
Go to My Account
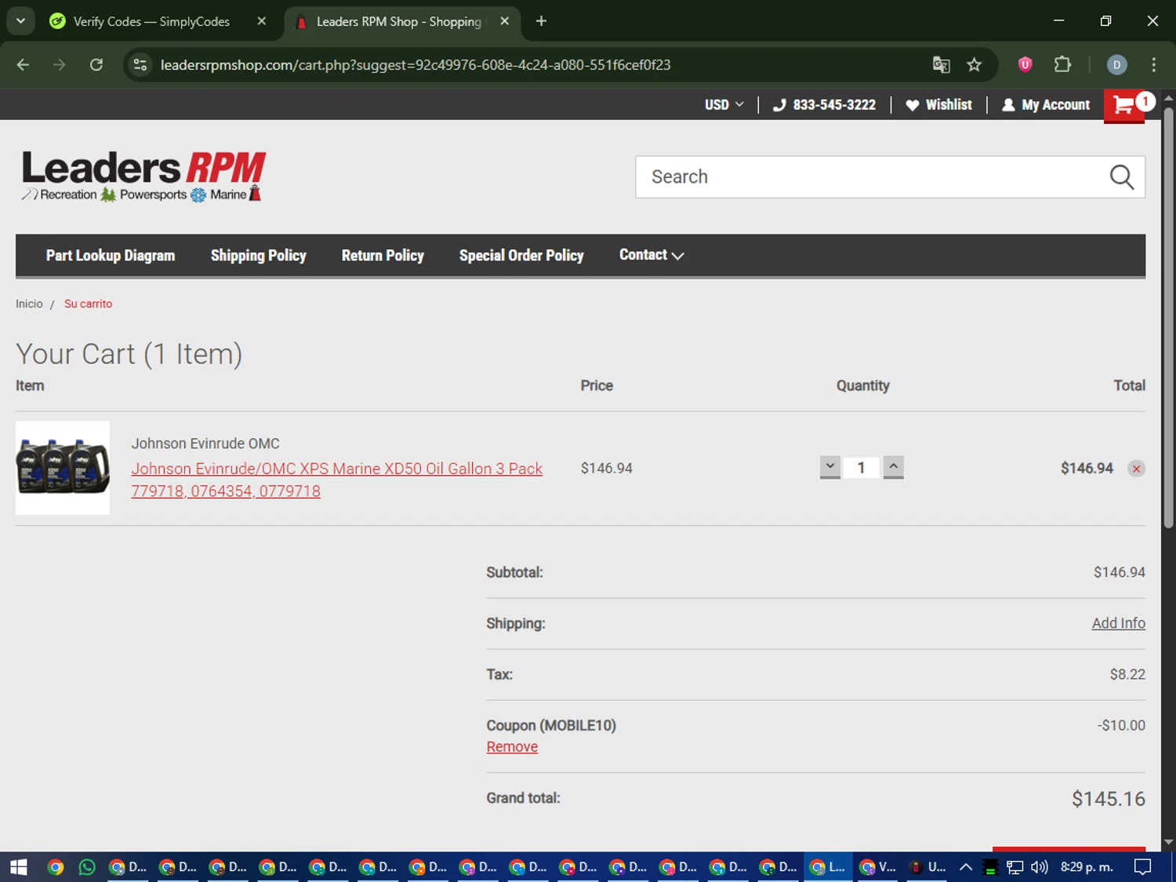click(x=1046, y=104)
